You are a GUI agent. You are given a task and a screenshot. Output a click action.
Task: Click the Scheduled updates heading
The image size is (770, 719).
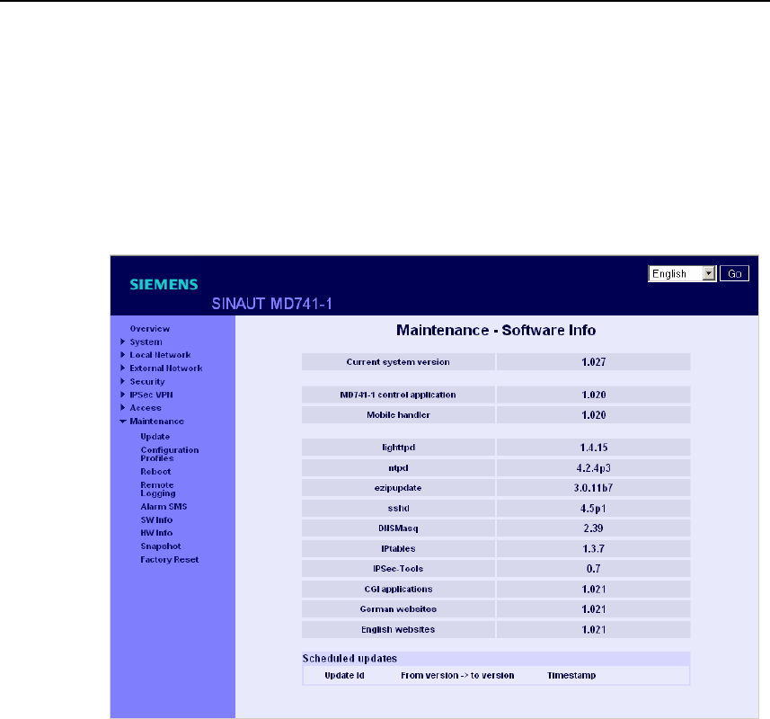click(x=350, y=659)
